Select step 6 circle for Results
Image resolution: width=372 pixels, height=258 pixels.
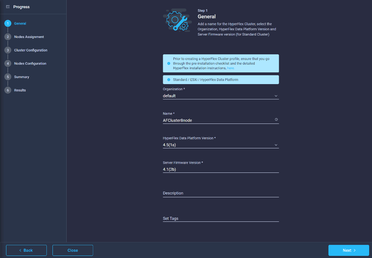[x=8, y=90]
